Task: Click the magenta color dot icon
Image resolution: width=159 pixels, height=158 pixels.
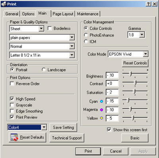Action: [102, 110]
